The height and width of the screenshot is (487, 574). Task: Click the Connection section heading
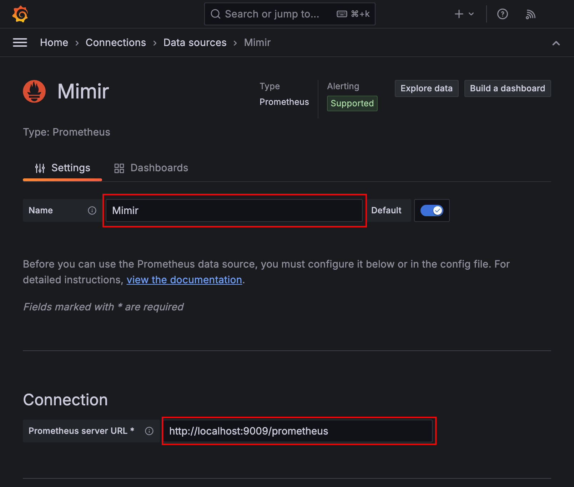pyautogui.click(x=65, y=400)
